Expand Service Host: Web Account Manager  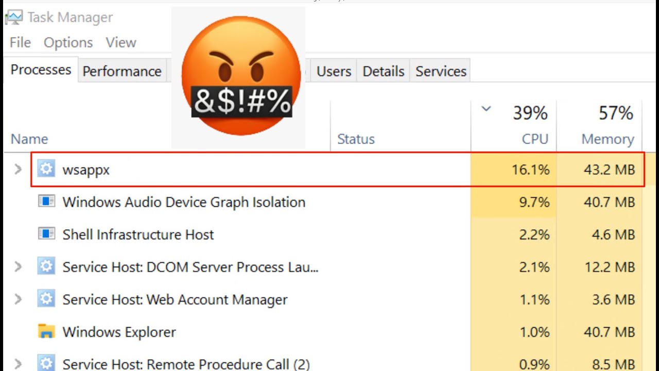[18, 299]
